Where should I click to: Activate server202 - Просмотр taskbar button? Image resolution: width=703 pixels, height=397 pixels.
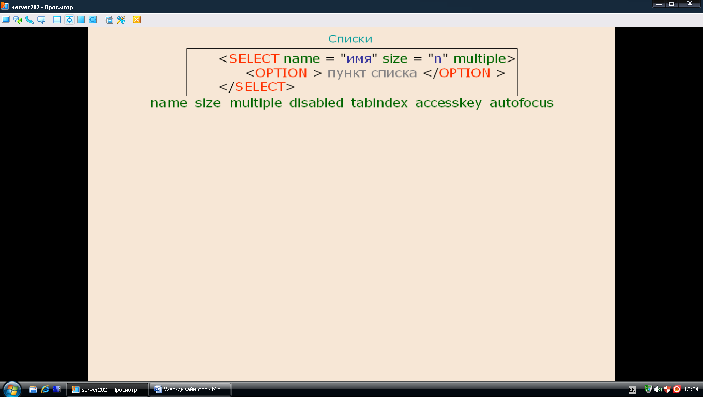pos(107,390)
